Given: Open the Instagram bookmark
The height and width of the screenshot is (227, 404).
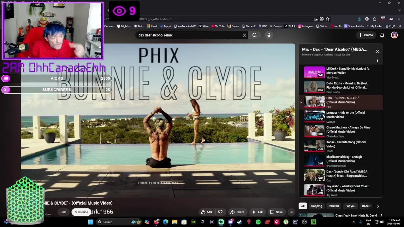Looking at the screenshot, I should [x=306, y=26].
